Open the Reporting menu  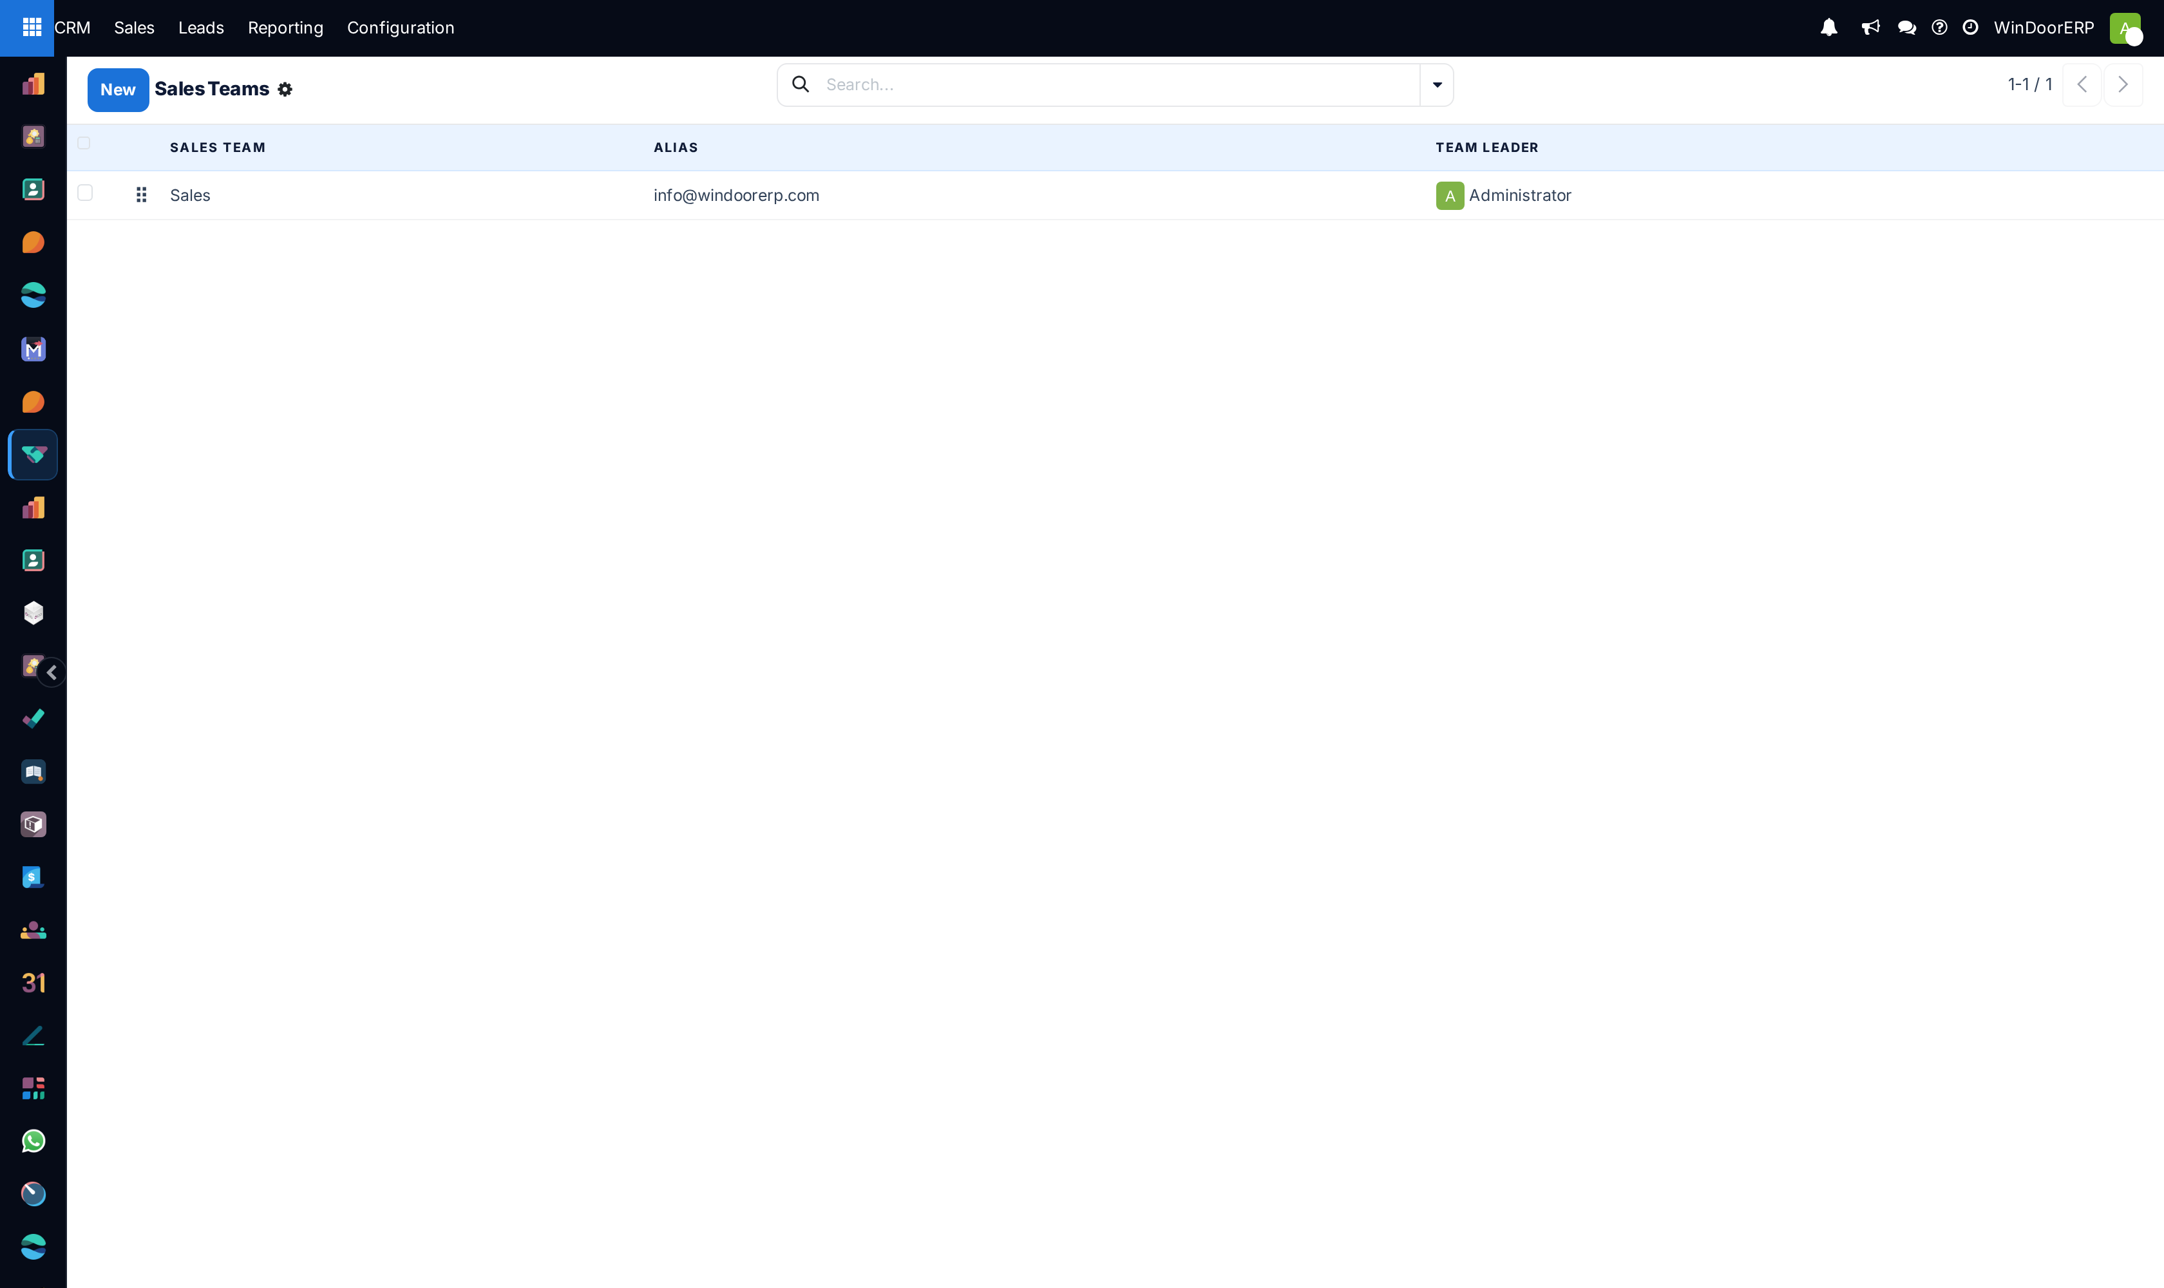click(x=285, y=28)
